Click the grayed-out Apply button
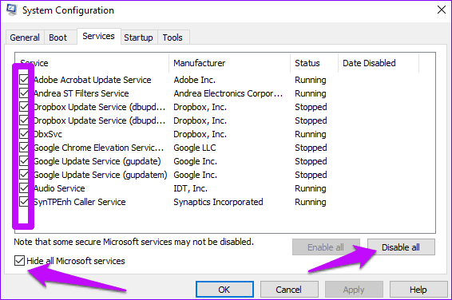The width and height of the screenshot is (452, 300). tap(354, 290)
